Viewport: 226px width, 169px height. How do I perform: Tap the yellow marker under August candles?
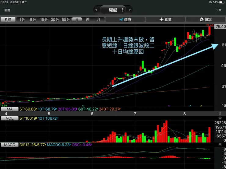coord(201,106)
